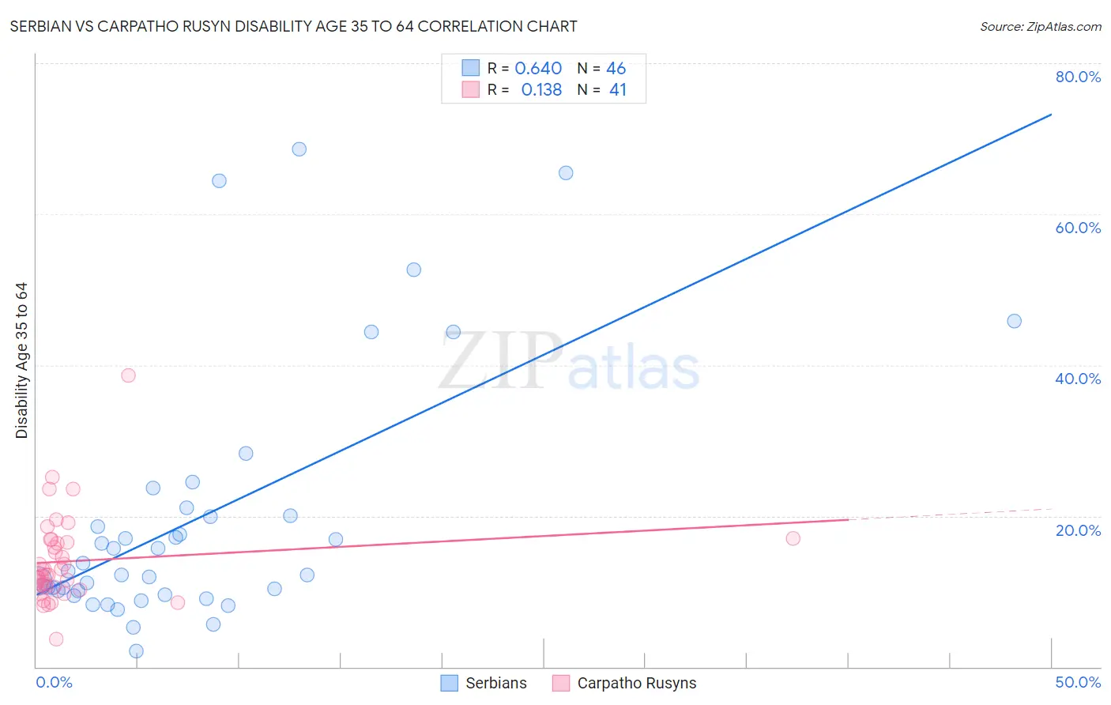1111x705 pixels.
Task: Click the Disability Age 35 to 64 axis title
Action: pos(21,360)
